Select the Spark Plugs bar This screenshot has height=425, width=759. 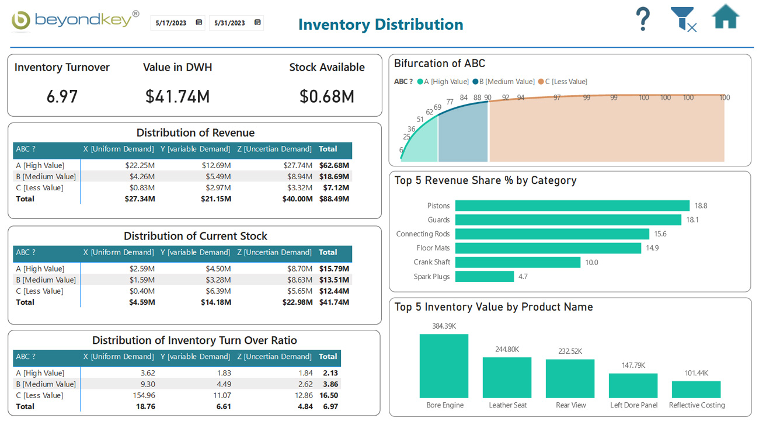pos(484,276)
